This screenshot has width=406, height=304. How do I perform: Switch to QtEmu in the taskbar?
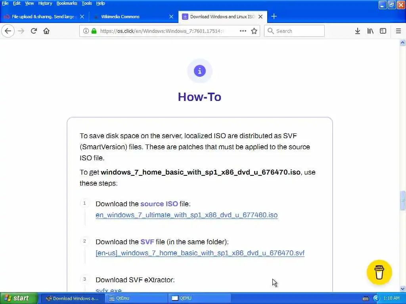pos(136,298)
